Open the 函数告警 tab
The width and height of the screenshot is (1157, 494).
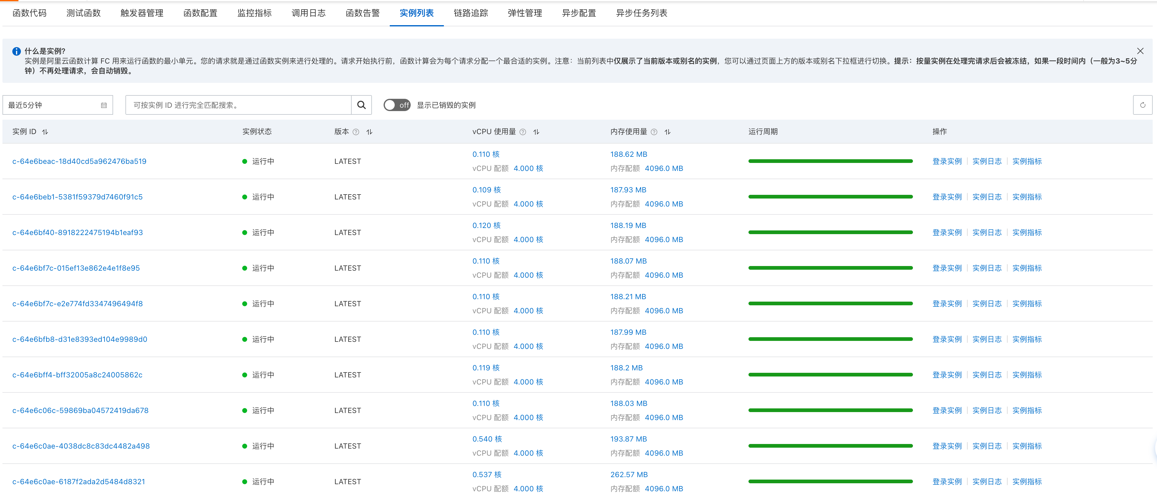pyautogui.click(x=362, y=13)
